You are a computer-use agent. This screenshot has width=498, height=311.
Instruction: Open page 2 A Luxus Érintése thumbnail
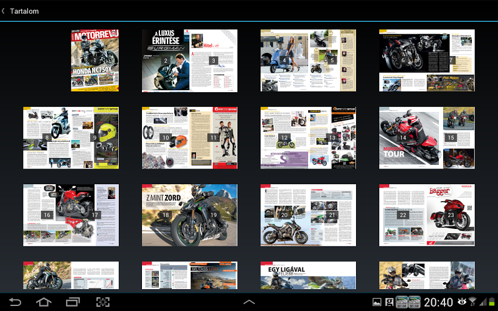point(166,60)
